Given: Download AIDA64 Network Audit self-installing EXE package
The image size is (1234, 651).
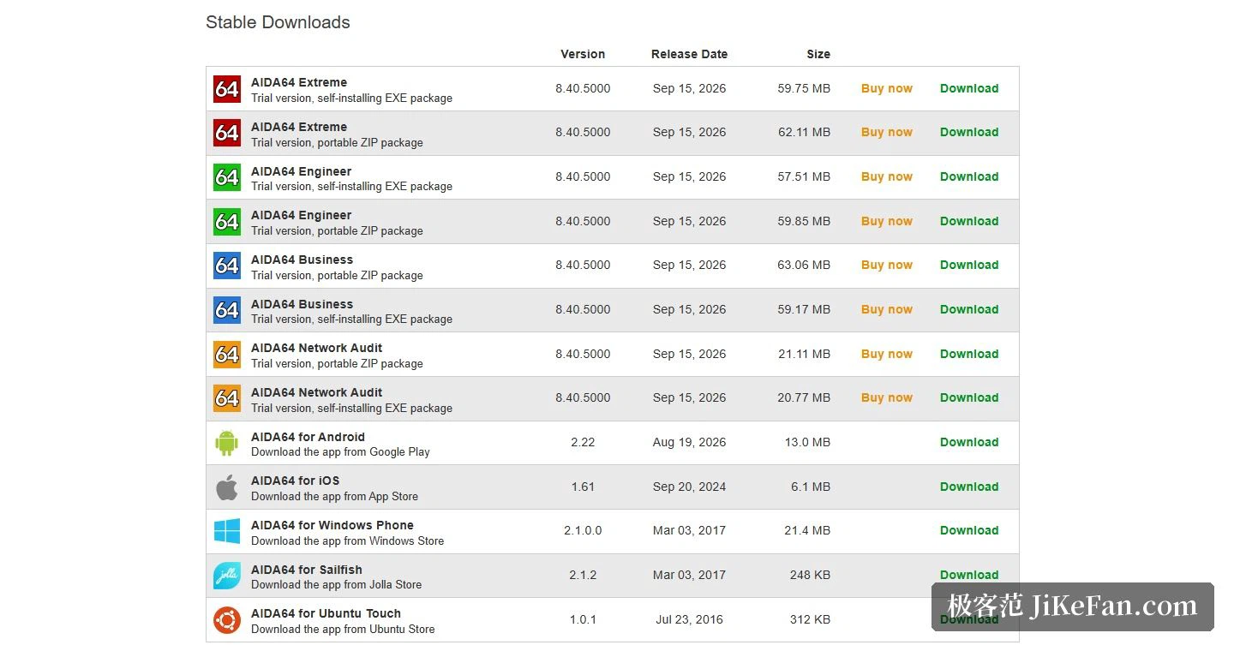Looking at the screenshot, I should pyautogui.click(x=969, y=397).
